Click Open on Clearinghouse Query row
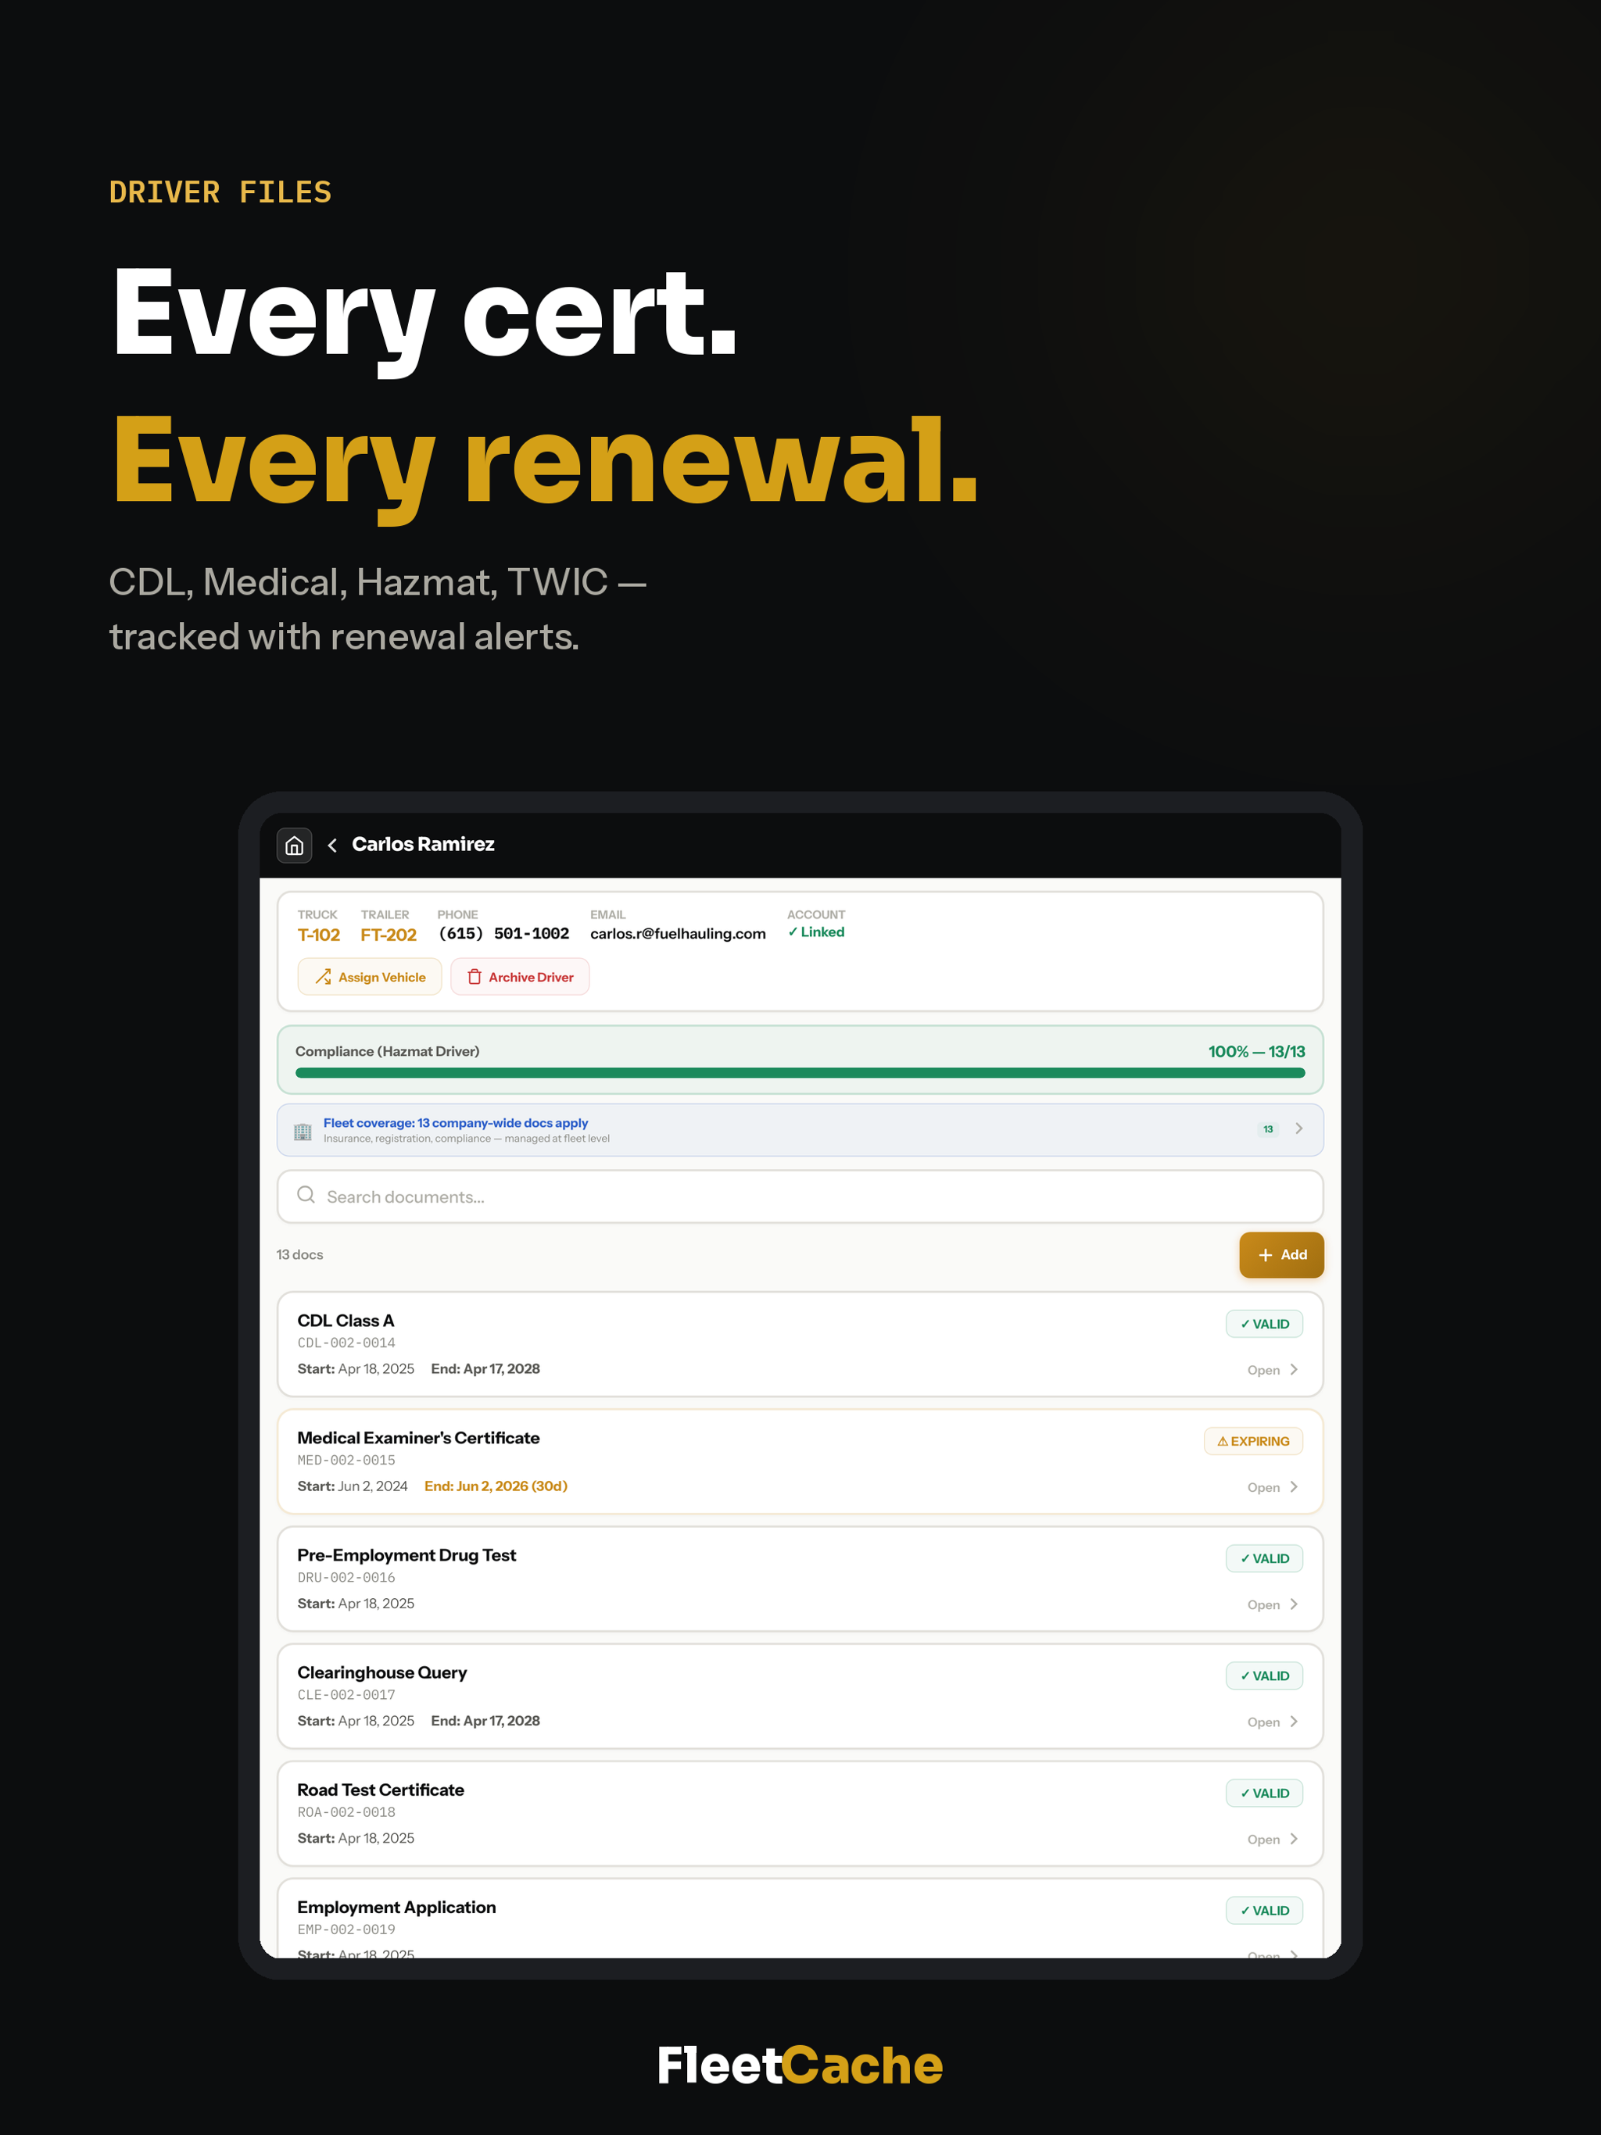 point(1263,1723)
